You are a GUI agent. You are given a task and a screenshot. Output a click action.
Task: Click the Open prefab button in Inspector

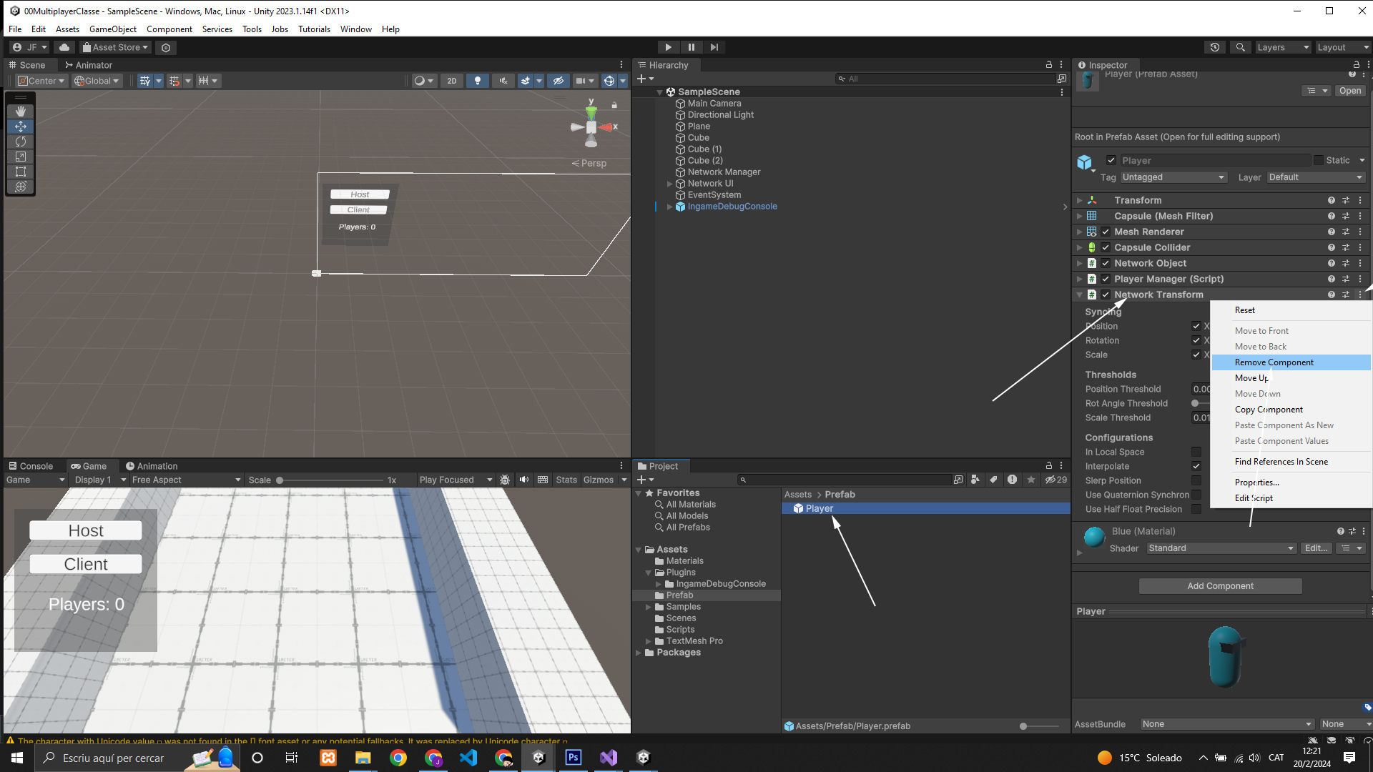click(x=1349, y=91)
